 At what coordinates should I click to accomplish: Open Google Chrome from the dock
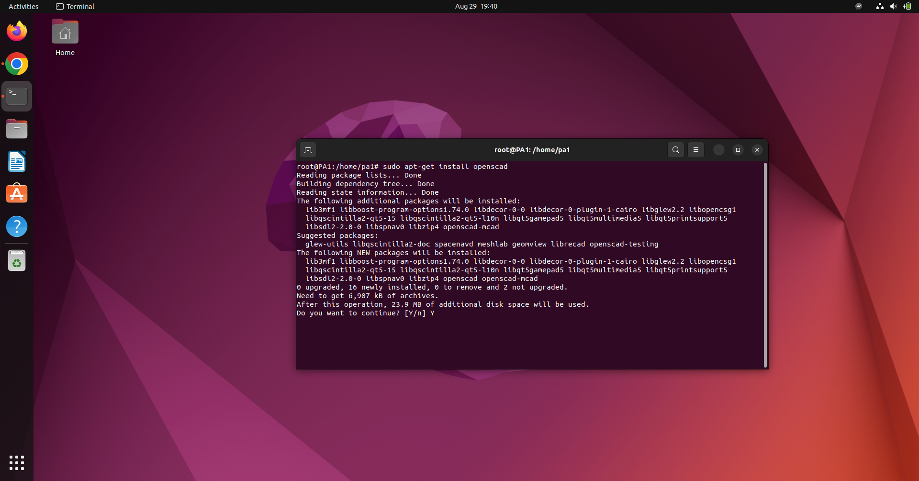click(x=17, y=64)
